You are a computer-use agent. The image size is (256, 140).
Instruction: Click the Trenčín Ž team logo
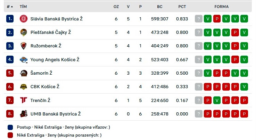pyautogui.click(x=24, y=100)
